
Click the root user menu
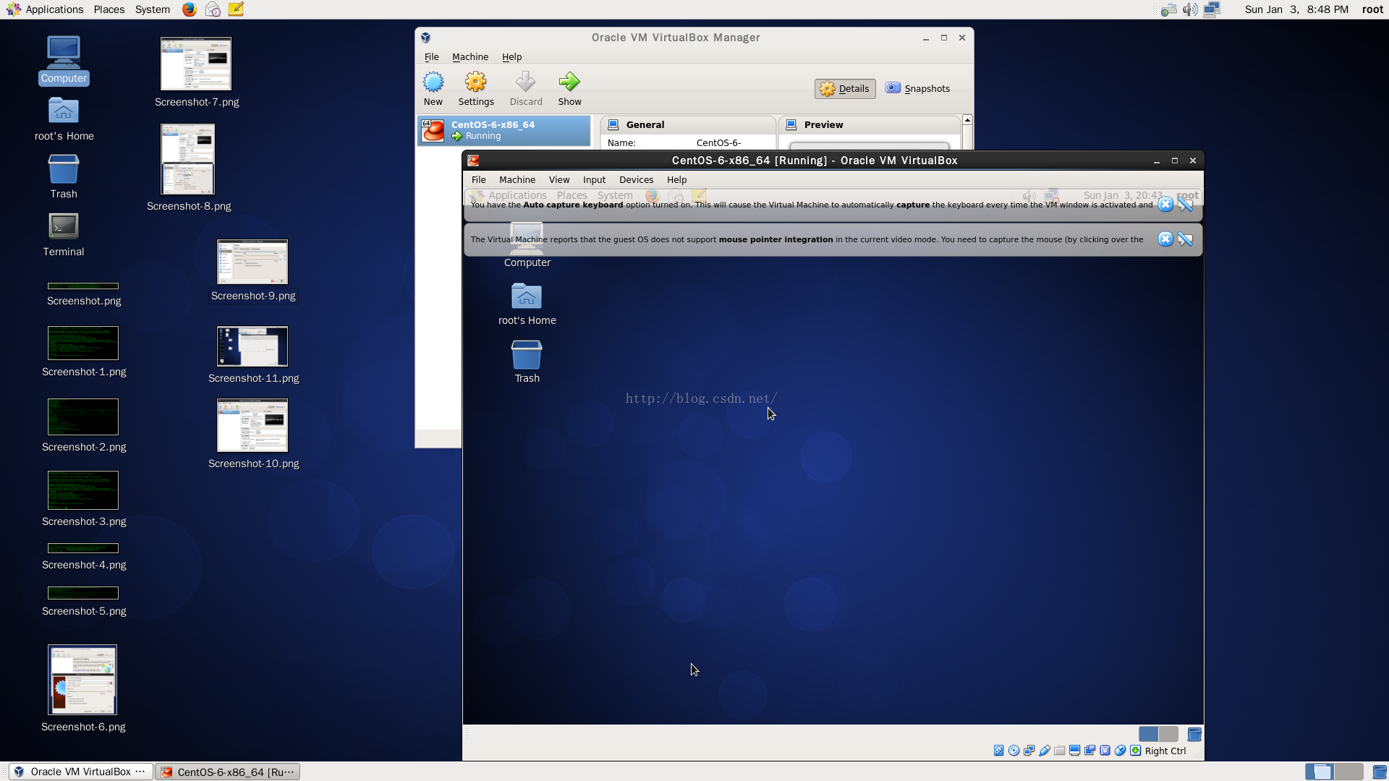(x=1372, y=9)
